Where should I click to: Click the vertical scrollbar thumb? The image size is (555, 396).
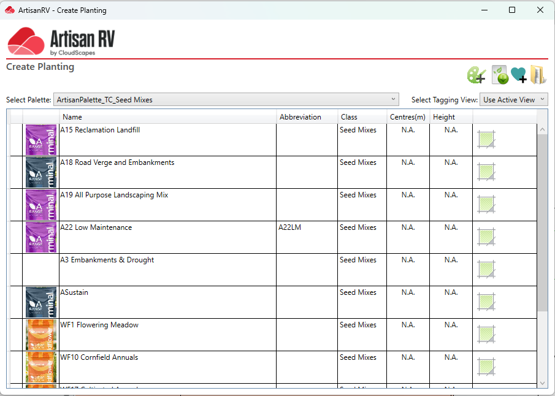[x=542, y=223]
